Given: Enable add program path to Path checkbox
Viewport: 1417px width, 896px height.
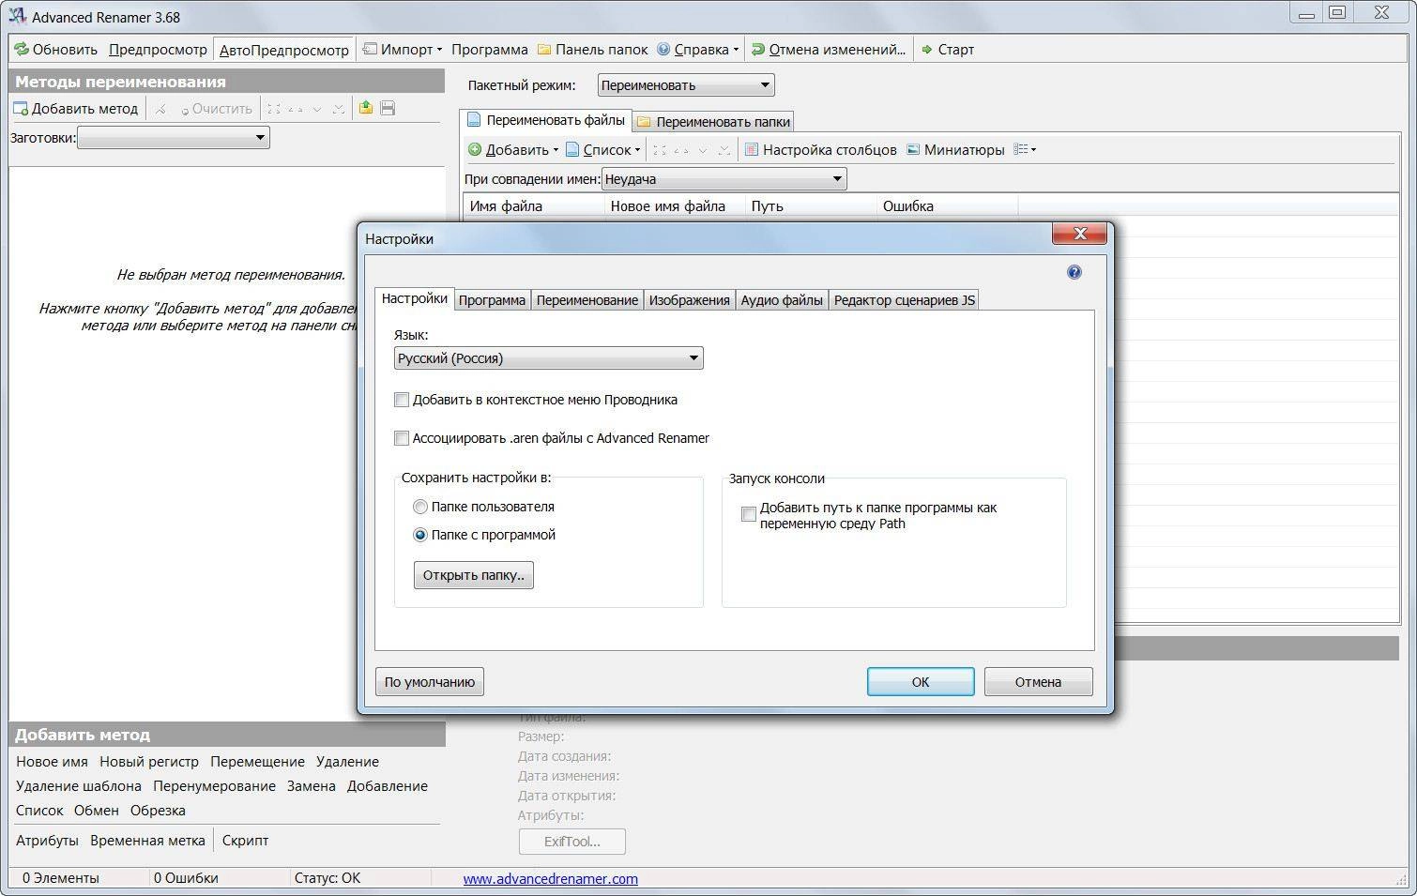Looking at the screenshot, I should coord(749,514).
